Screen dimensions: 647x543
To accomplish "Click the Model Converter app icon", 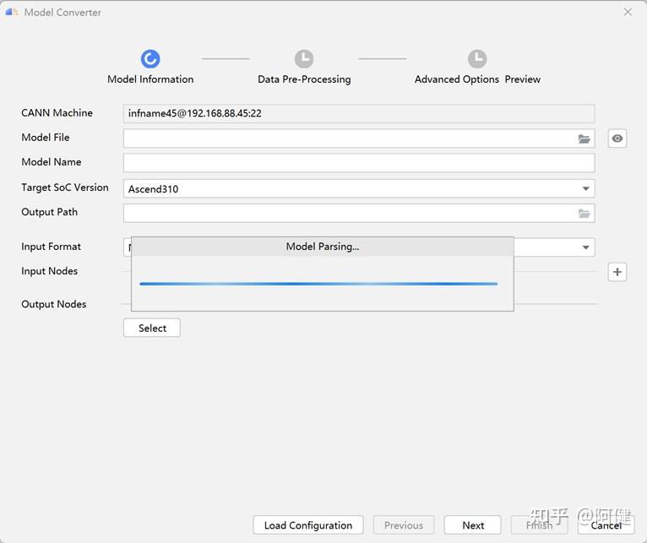I will 12,12.
